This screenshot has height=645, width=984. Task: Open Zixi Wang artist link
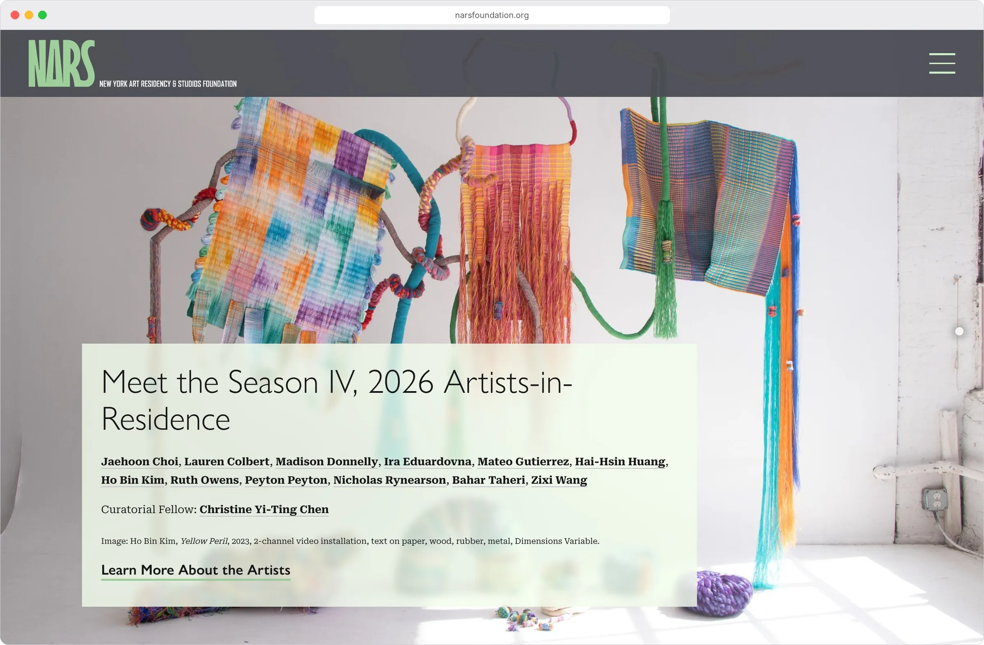(x=559, y=480)
